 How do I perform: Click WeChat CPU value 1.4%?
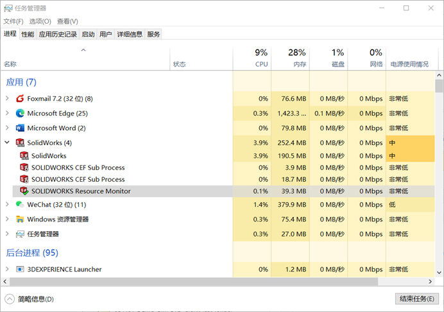260,204
